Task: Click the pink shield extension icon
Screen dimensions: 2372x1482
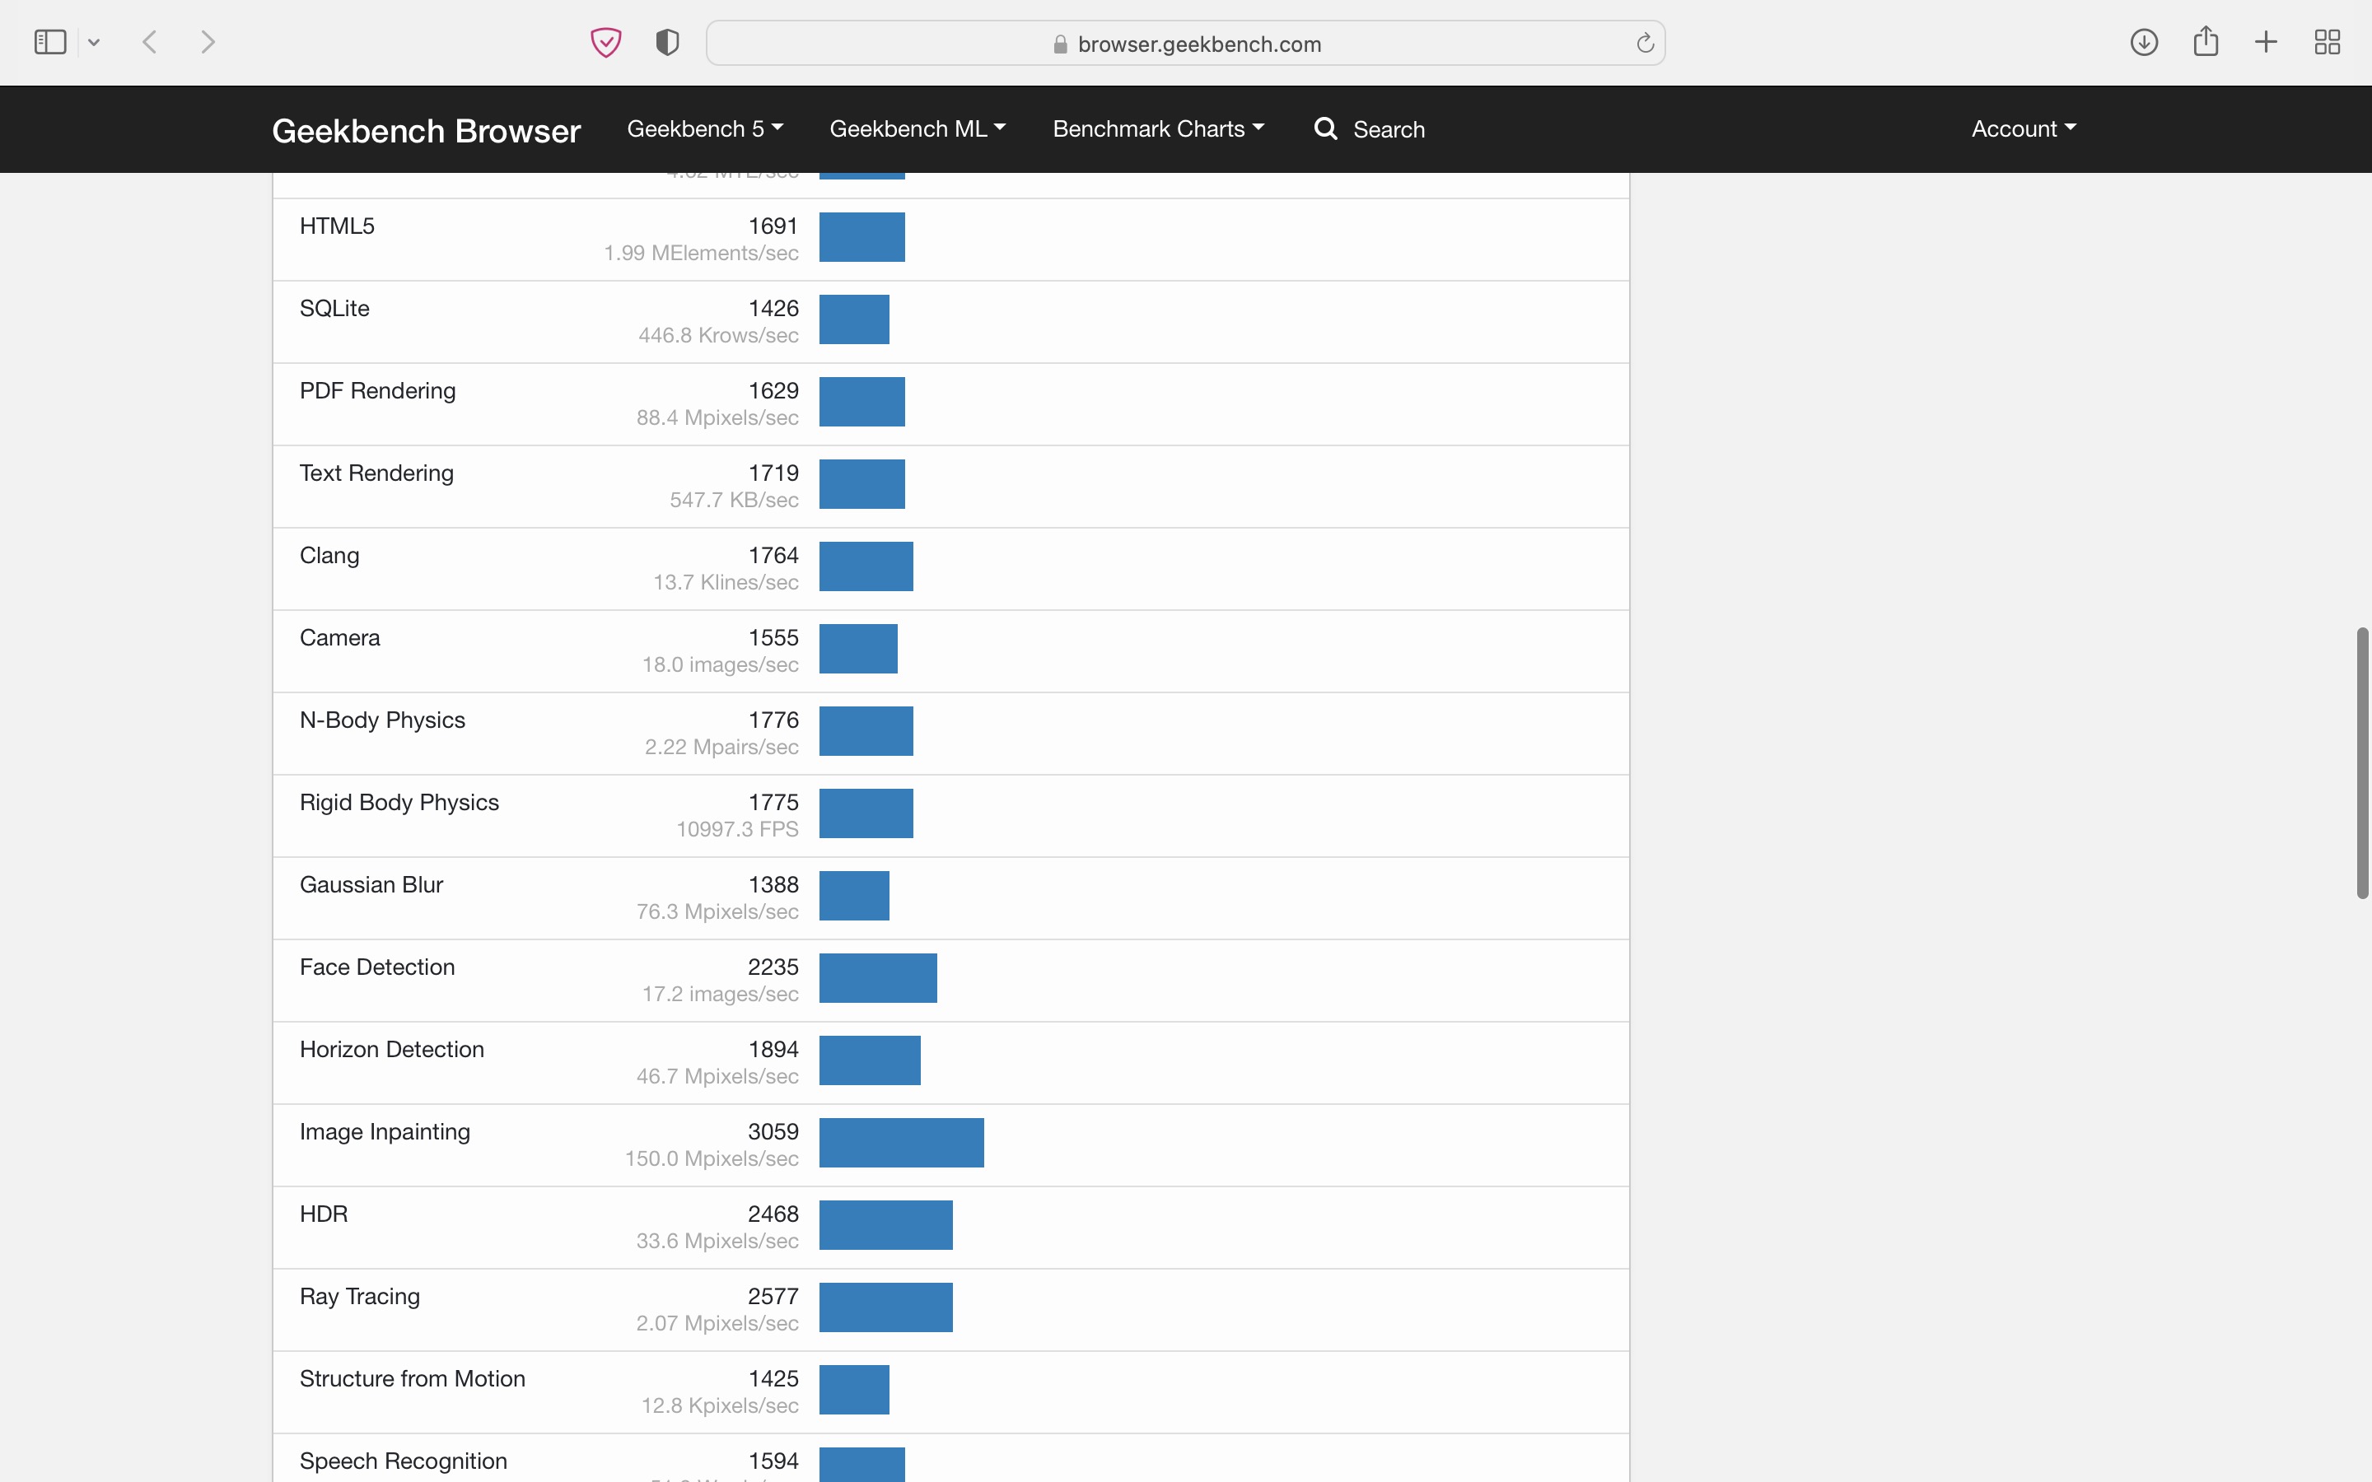Action: tap(605, 42)
